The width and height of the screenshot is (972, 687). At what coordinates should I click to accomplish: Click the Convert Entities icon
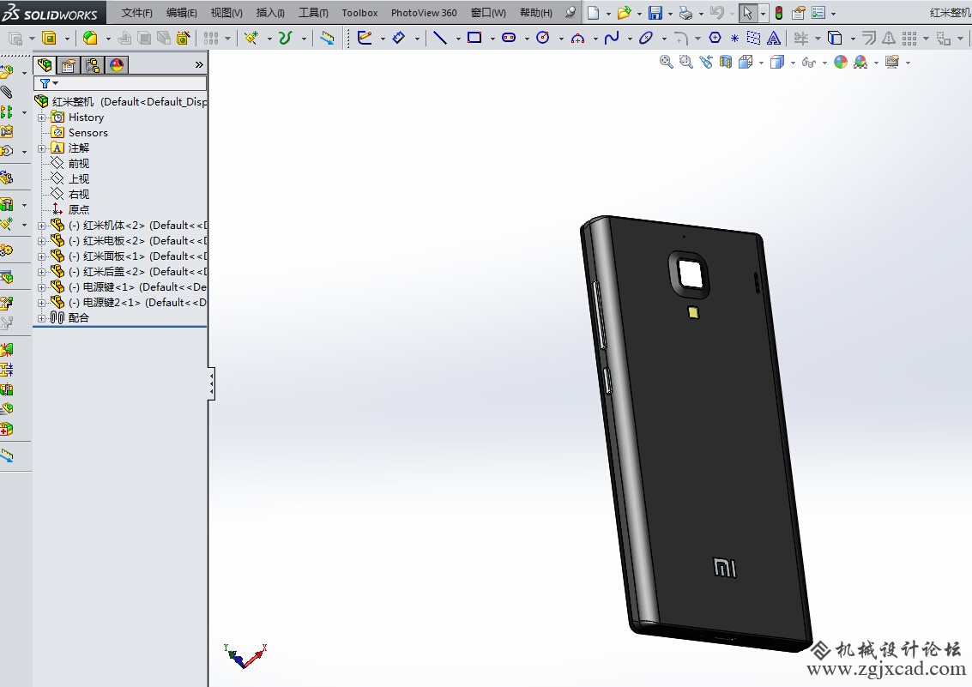835,39
